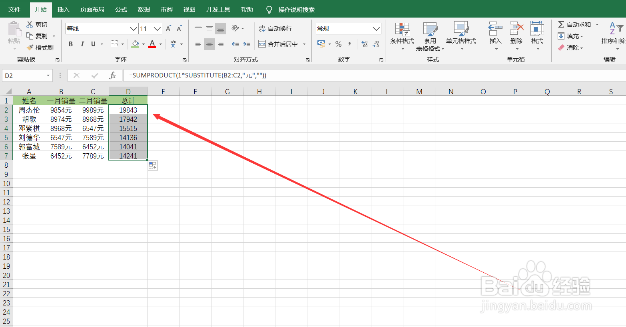Click the increase indent icon
This screenshot has width=626, height=327.
[x=247, y=44]
